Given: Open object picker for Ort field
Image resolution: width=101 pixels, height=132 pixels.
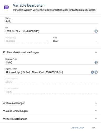Looking at the screenshot, I should click(x=96, y=31).
